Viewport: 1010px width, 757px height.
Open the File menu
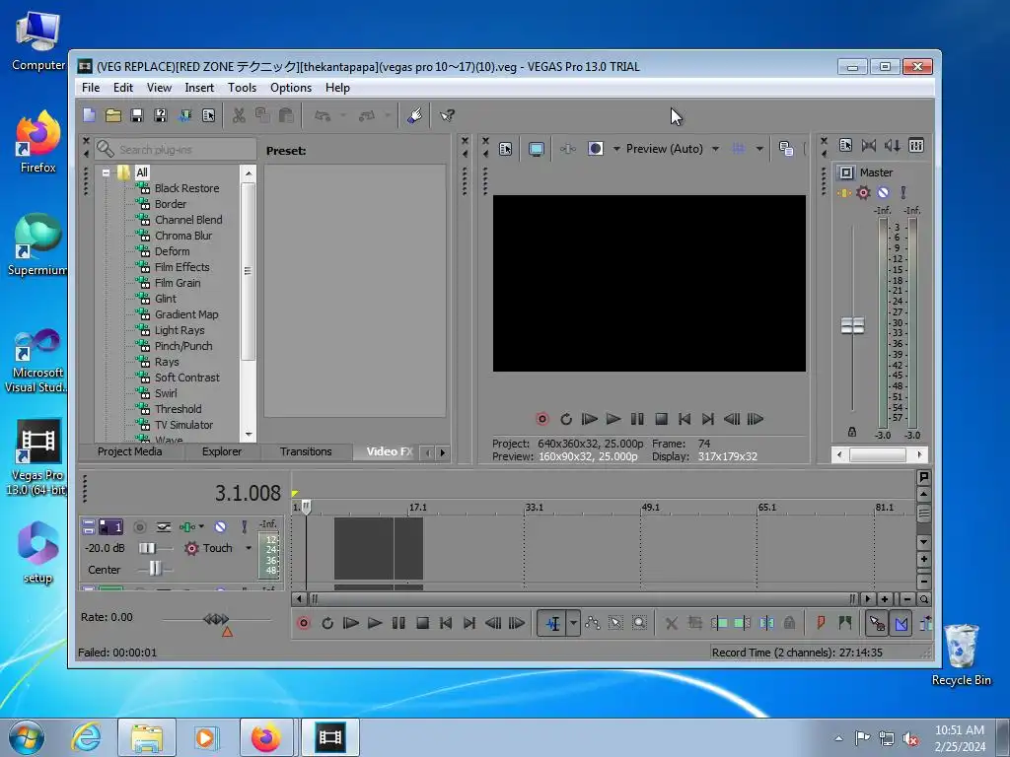[x=90, y=88]
